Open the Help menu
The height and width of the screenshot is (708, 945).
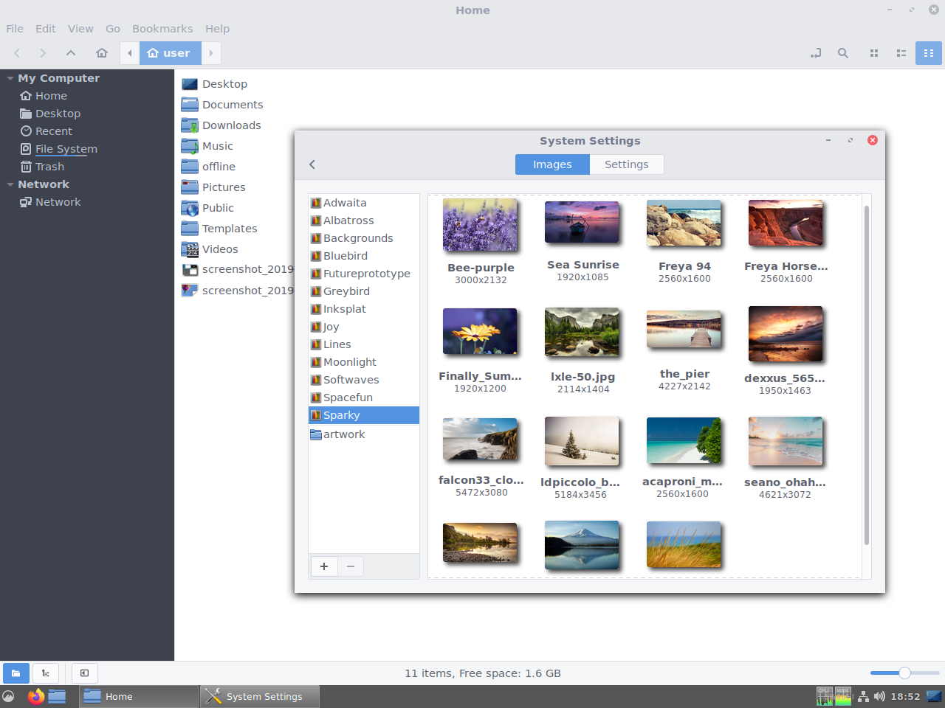click(218, 29)
